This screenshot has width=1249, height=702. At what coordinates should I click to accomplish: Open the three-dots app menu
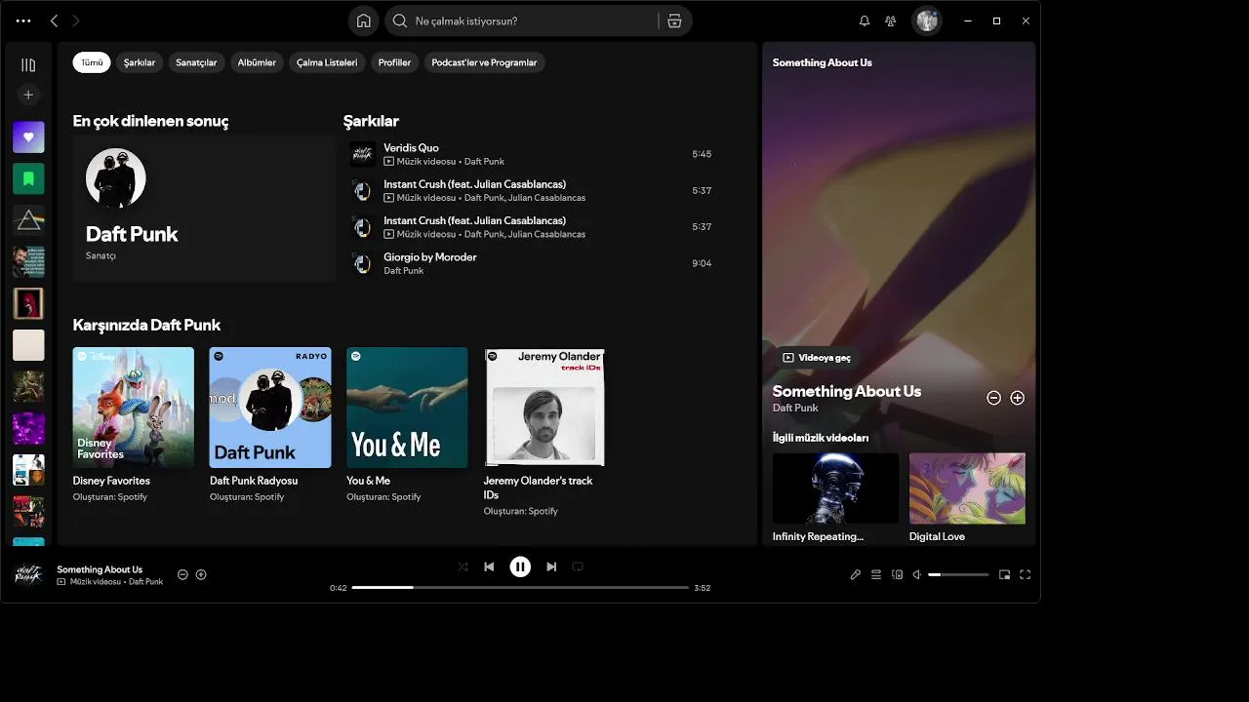(23, 20)
